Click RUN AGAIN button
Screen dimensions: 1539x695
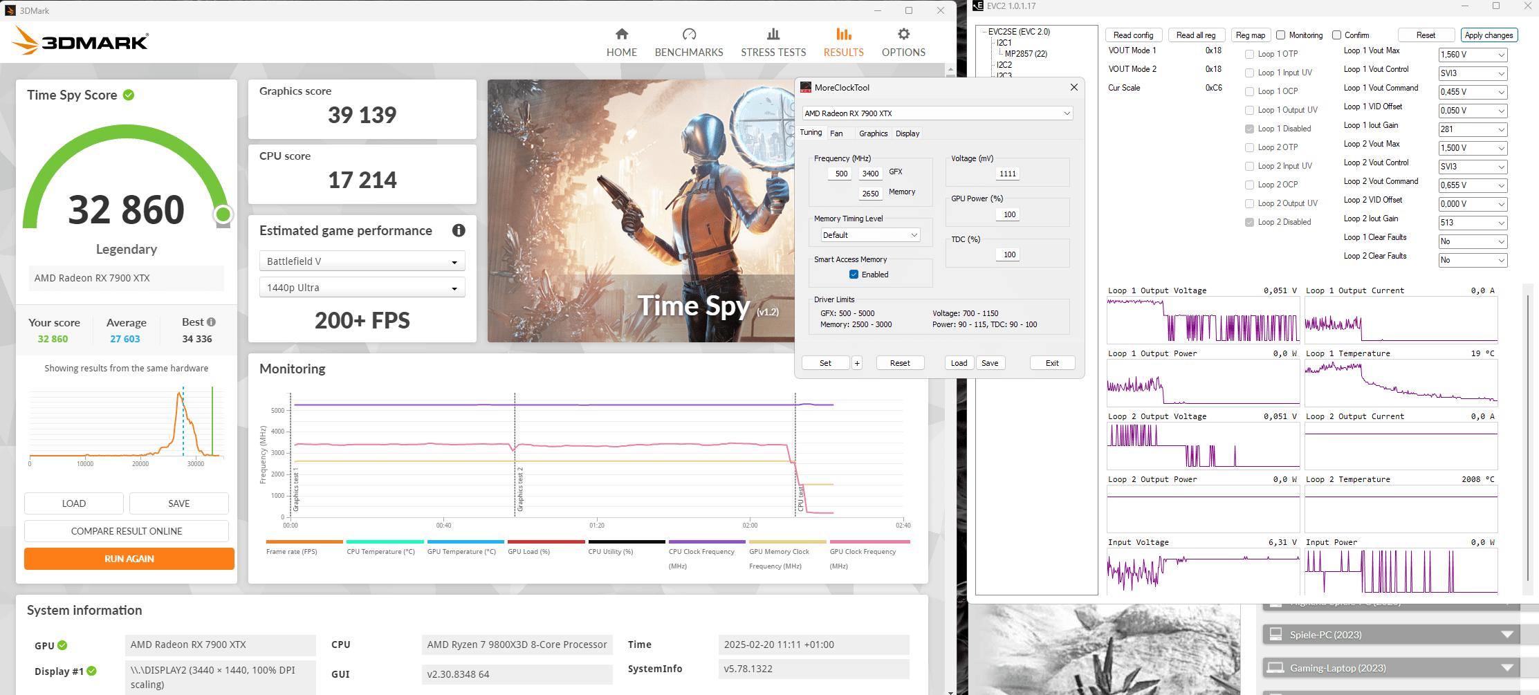click(x=129, y=559)
